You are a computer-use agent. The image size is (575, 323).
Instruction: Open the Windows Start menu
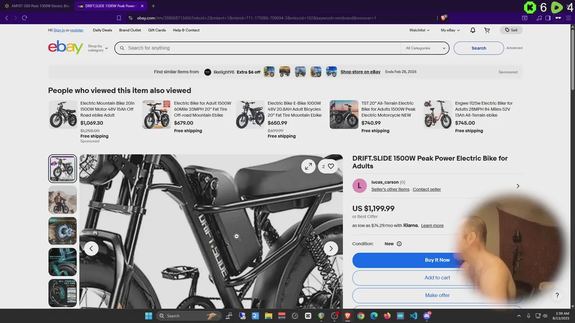point(149,316)
